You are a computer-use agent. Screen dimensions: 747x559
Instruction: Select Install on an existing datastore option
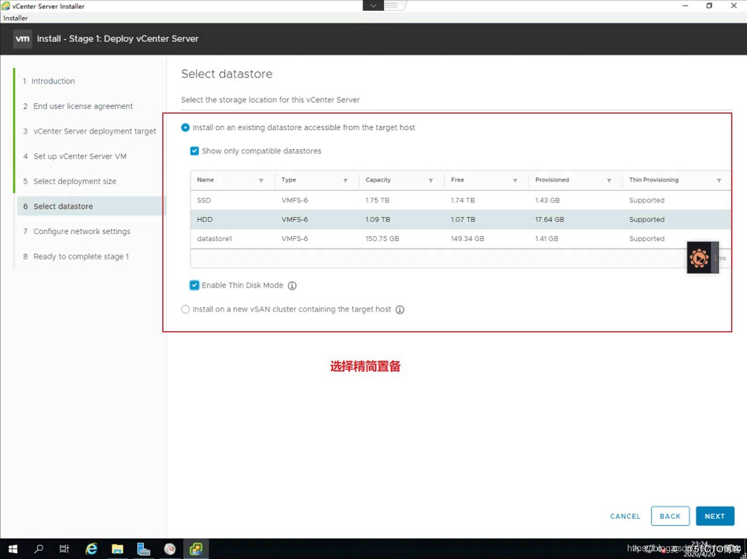coord(185,128)
